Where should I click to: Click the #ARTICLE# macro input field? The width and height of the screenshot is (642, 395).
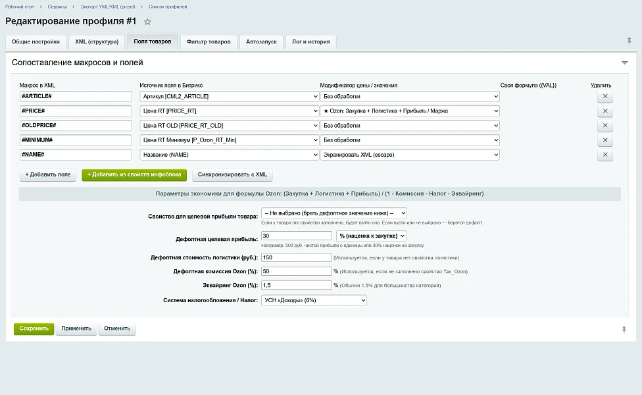click(x=76, y=96)
